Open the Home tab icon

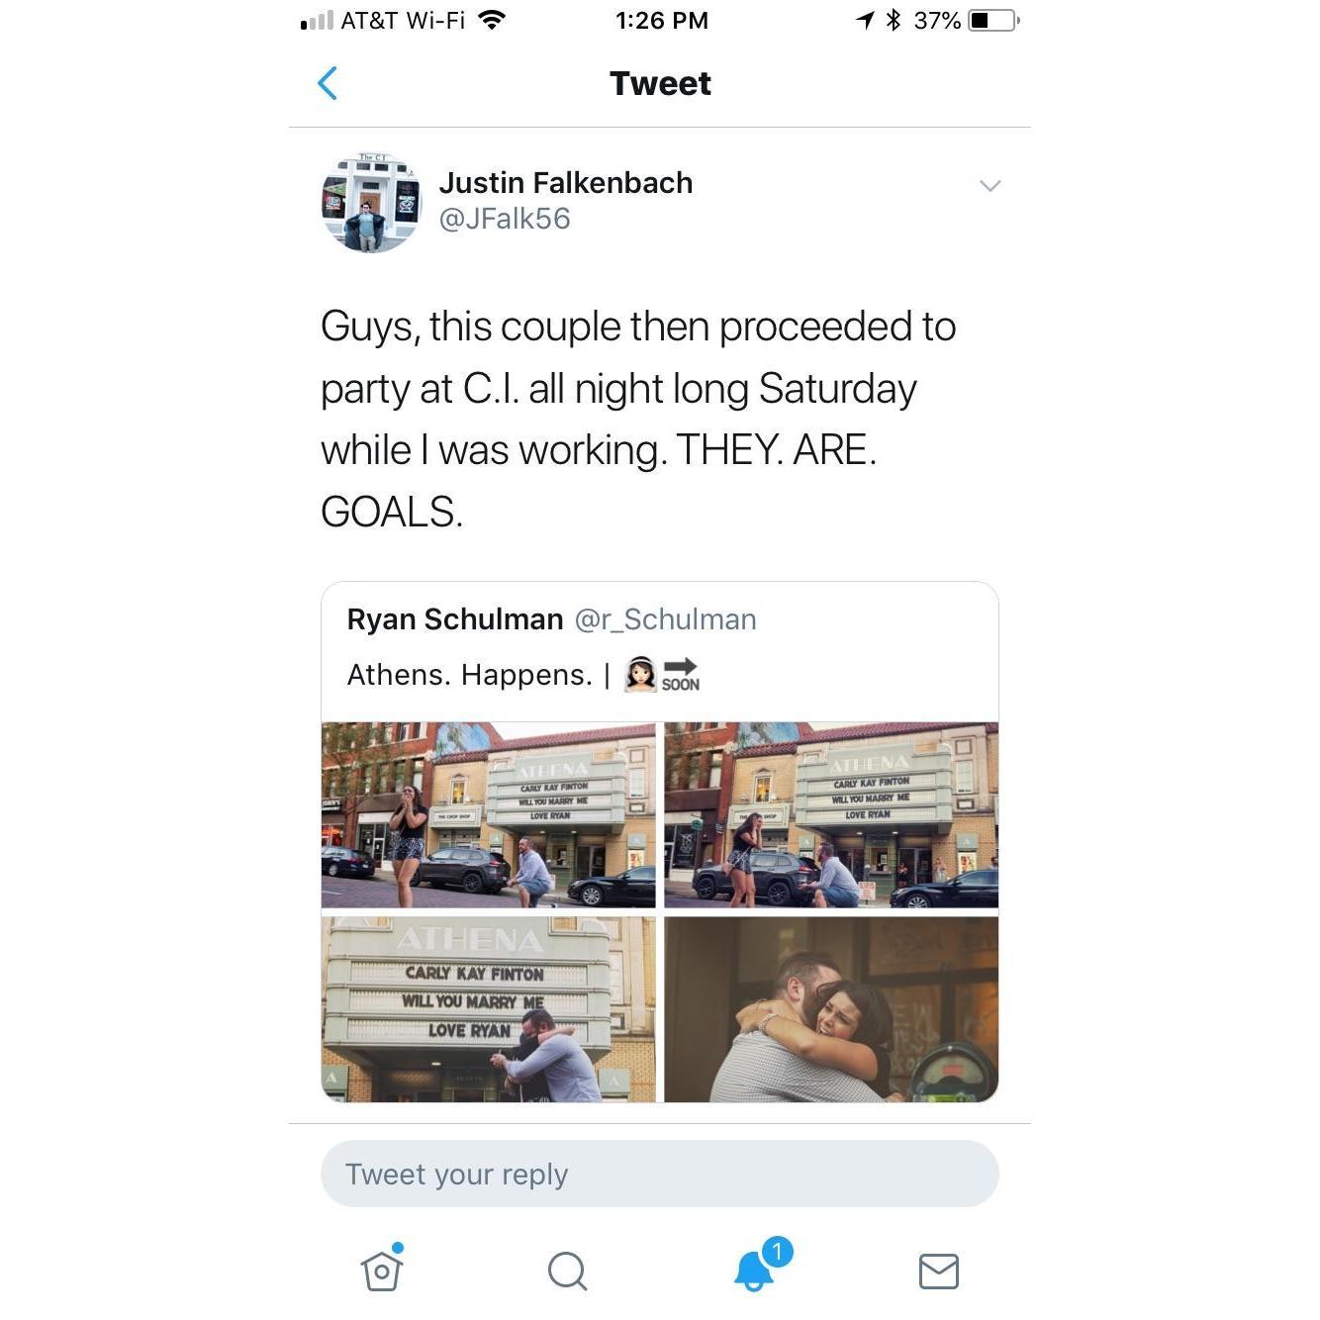(x=382, y=1268)
